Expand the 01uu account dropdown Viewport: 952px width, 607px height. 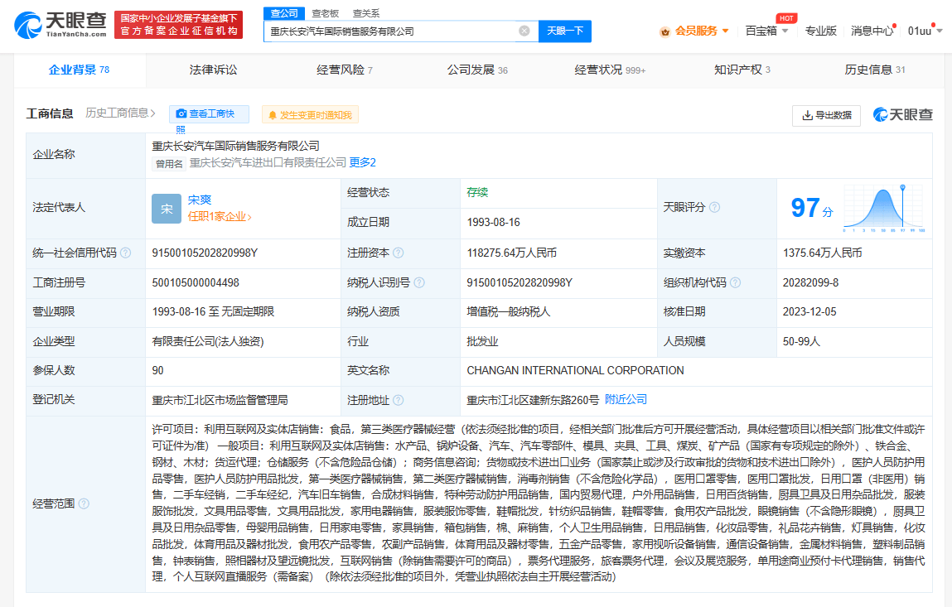(x=925, y=31)
